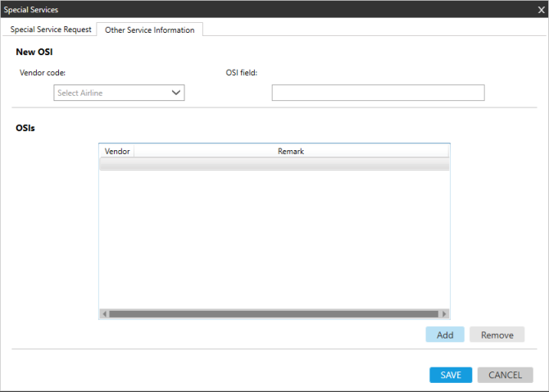Click the right scroll arrow in OSIs table
This screenshot has width=549, height=392.
[x=444, y=313]
